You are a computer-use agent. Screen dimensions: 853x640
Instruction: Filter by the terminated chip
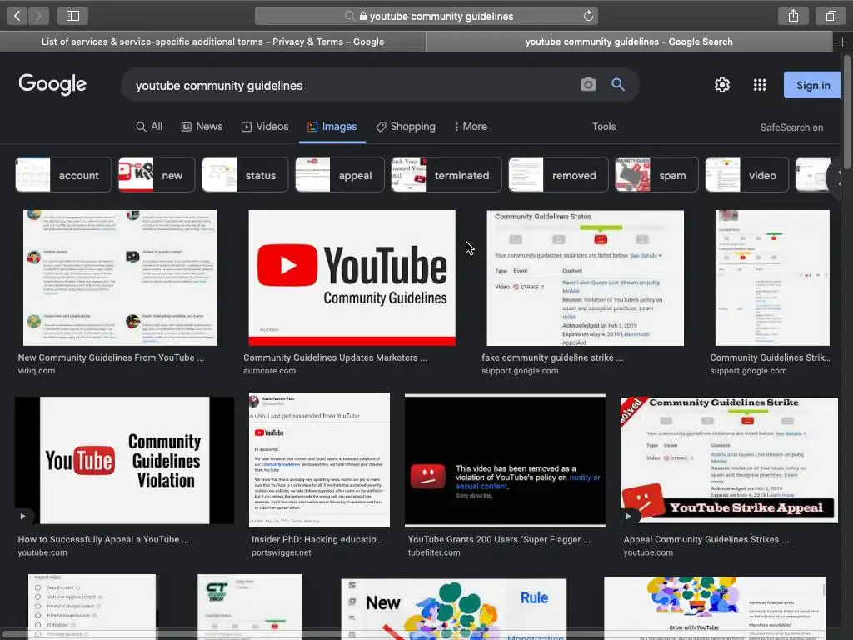446,175
